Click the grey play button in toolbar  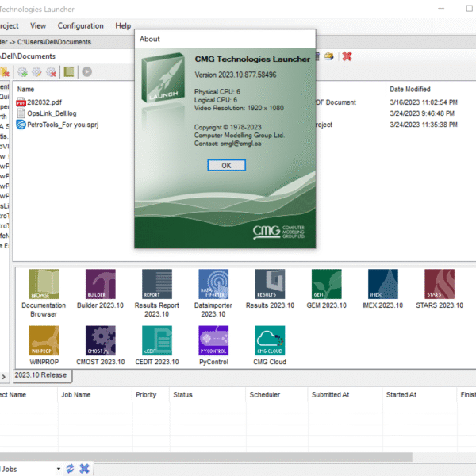[x=86, y=72]
